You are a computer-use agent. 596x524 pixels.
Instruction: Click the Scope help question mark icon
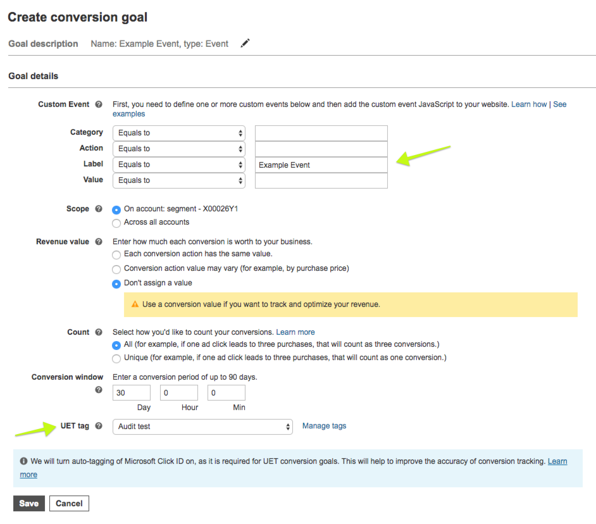click(x=99, y=208)
